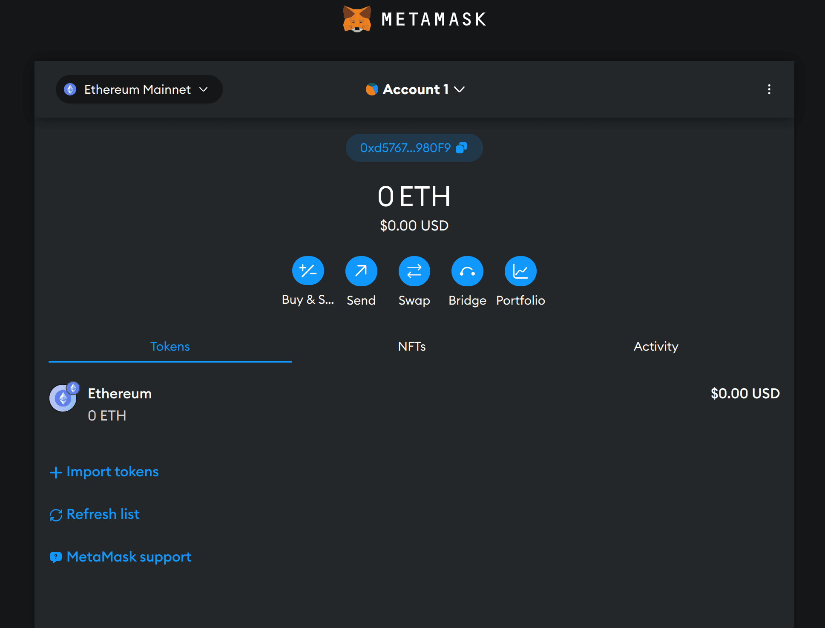Open the Ethereum Mainnet network dropdown

(139, 89)
